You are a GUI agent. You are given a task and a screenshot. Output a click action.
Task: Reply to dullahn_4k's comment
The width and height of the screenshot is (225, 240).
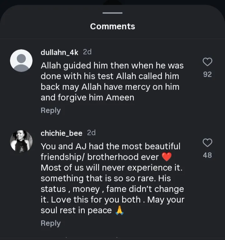[x=51, y=111]
